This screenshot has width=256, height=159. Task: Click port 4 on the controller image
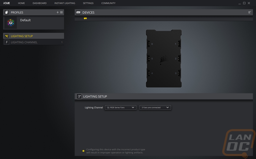point(148,73)
